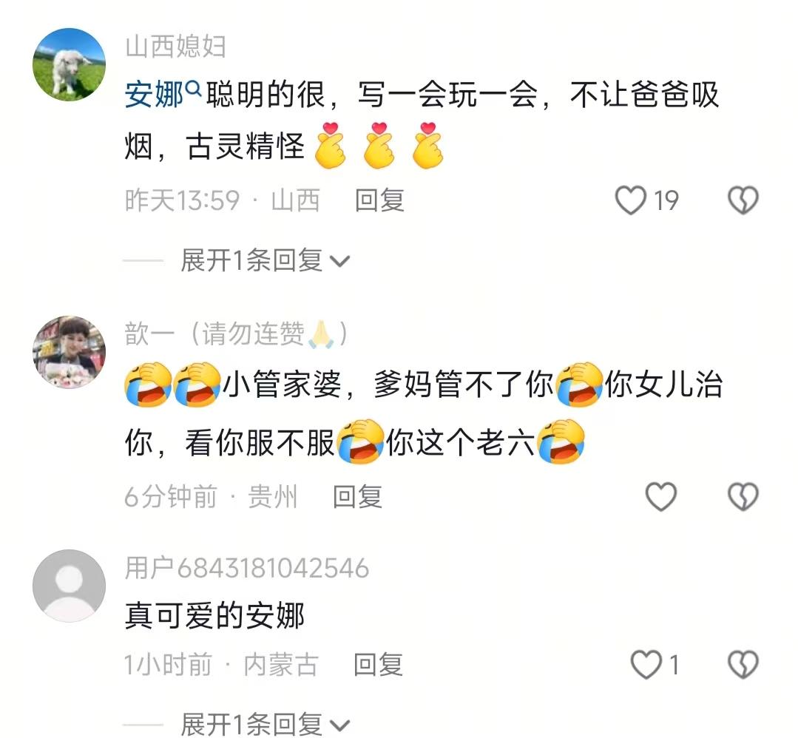Open username 山西媳妇 profile

175,47
